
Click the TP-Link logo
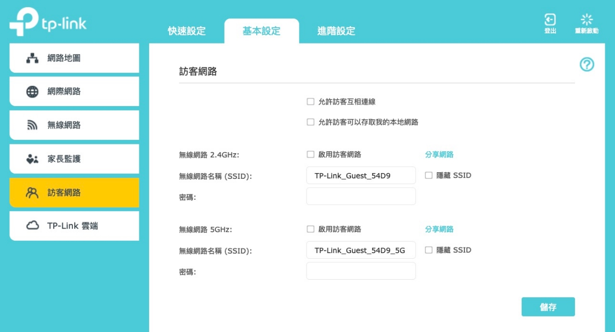[x=48, y=23]
